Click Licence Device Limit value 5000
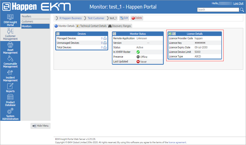The height and width of the screenshot is (145, 246). pyautogui.click(x=197, y=52)
